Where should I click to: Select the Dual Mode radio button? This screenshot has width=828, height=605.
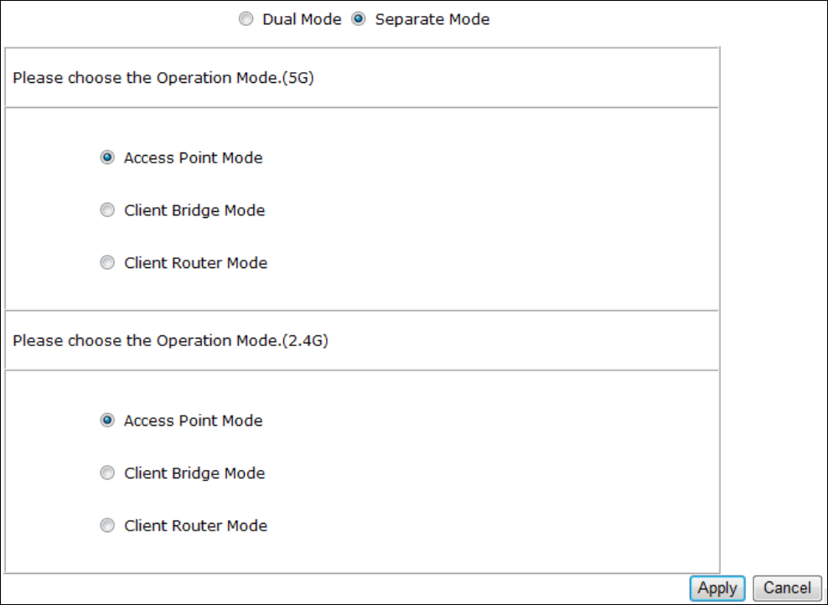246,19
